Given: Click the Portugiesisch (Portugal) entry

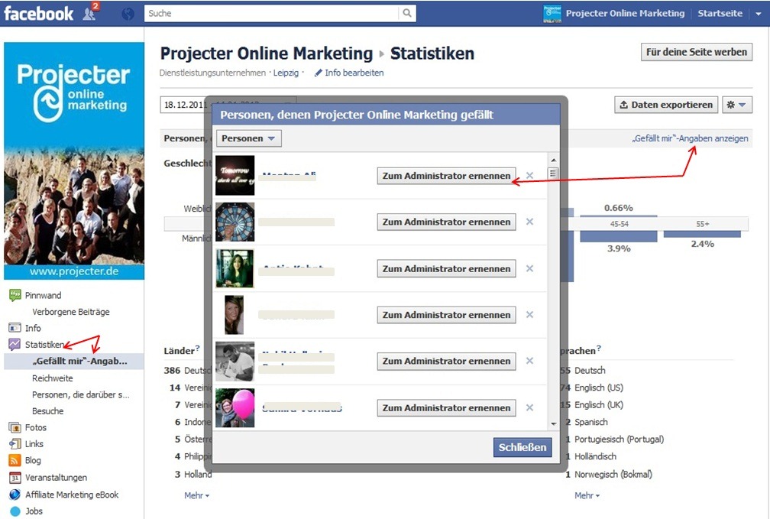Looking at the screenshot, I should tap(620, 440).
